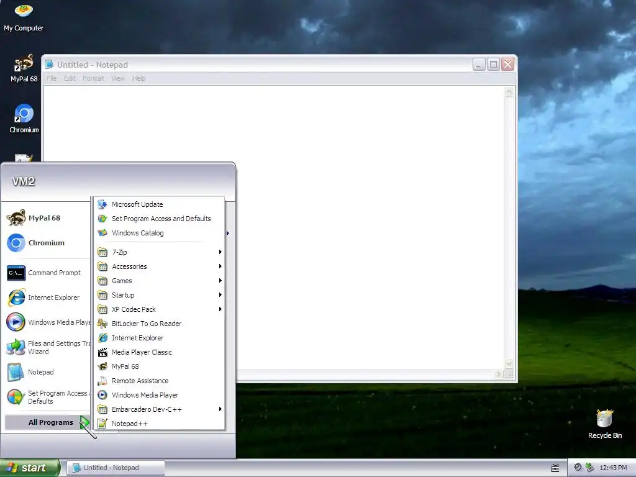Open Notepad View menu
636x477 pixels.
pos(118,78)
